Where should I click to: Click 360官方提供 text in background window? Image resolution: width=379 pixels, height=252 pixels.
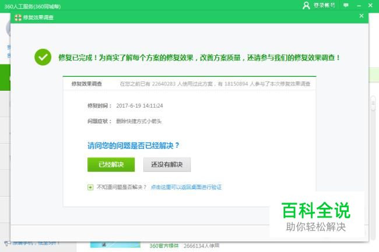(164, 246)
